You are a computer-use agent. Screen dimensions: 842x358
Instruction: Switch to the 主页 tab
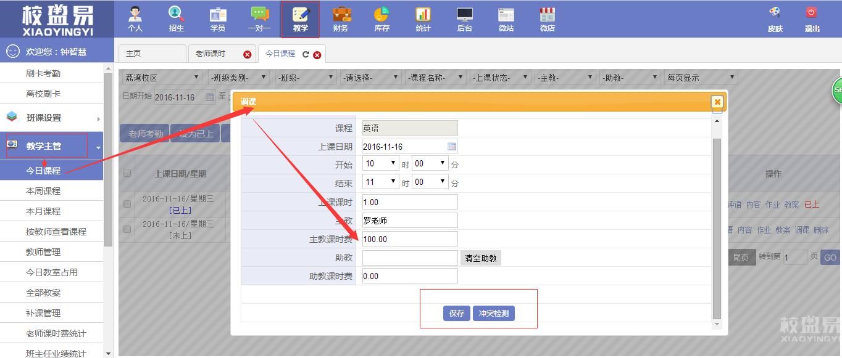152,54
